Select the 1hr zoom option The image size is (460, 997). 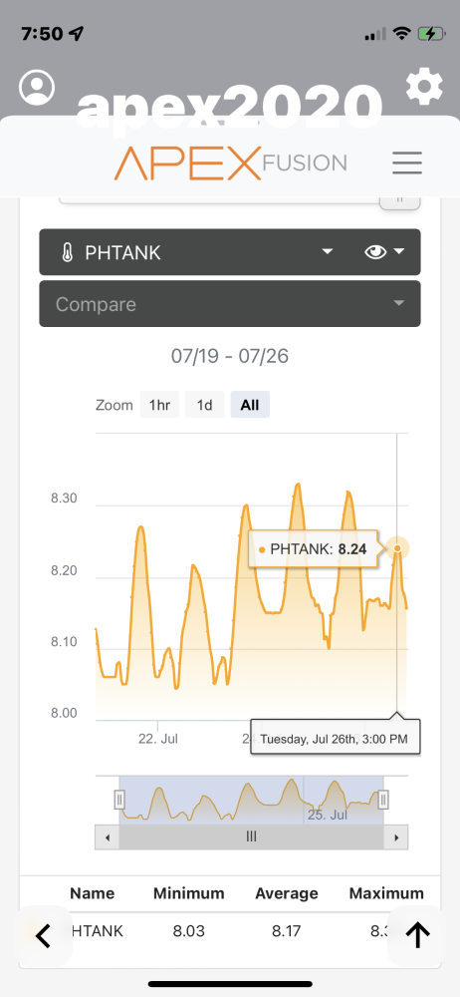(159, 405)
